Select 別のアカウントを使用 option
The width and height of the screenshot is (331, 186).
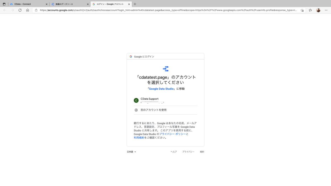coord(165,110)
